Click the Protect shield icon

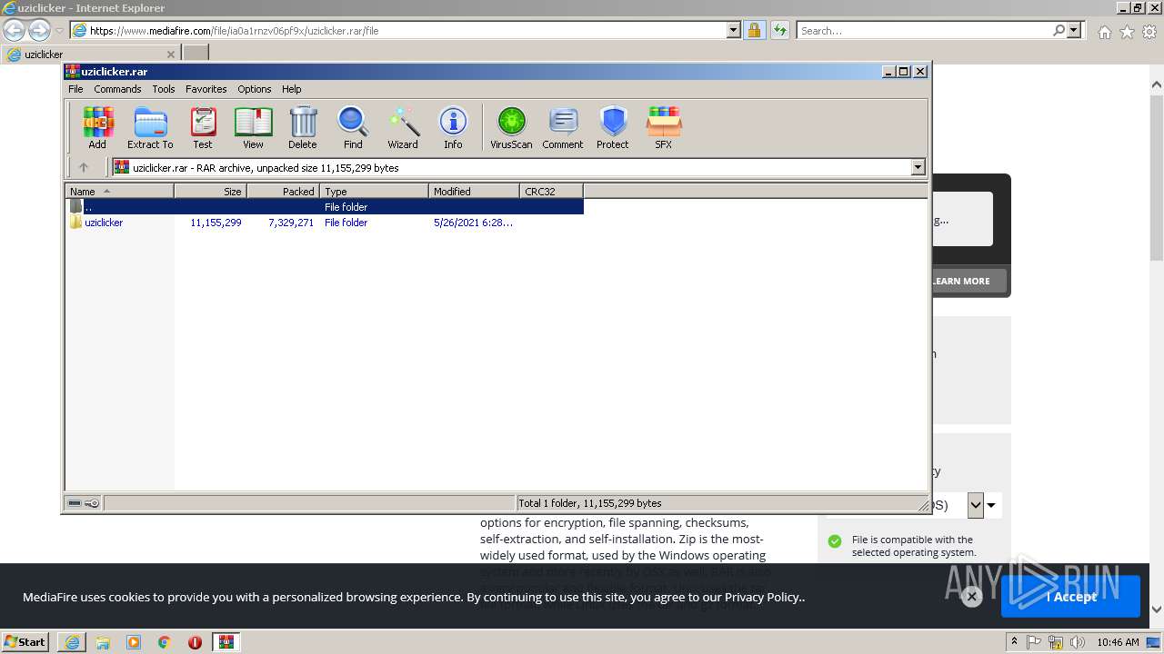pos(613,127)
